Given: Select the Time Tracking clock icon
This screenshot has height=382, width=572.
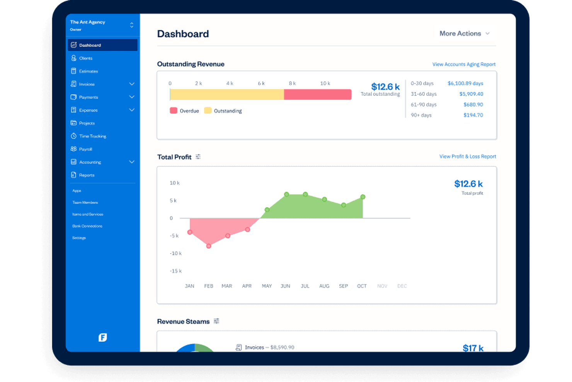Looking at the screenshot, I should (74, 136).
